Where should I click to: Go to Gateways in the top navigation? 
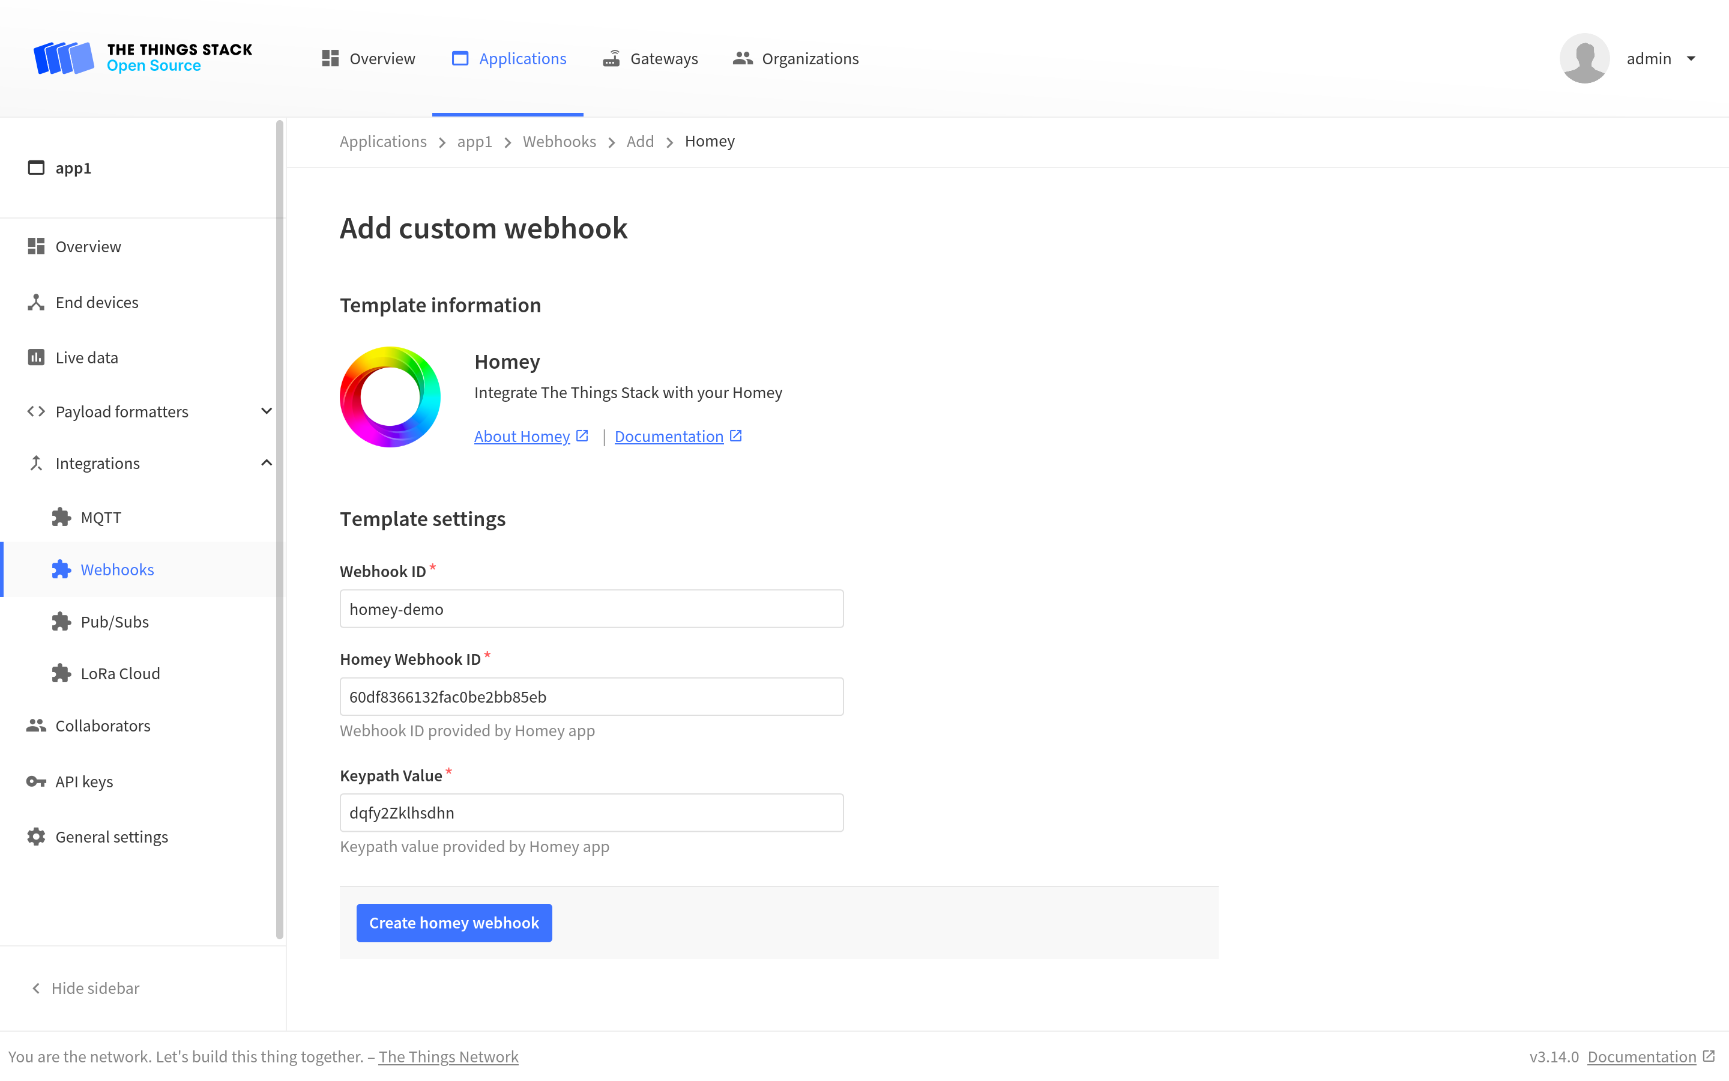tap(650, 59)
